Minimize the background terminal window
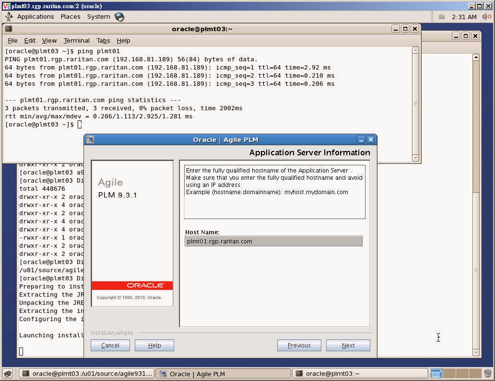The height and width of the screenshot is (381, 495). 456,36
